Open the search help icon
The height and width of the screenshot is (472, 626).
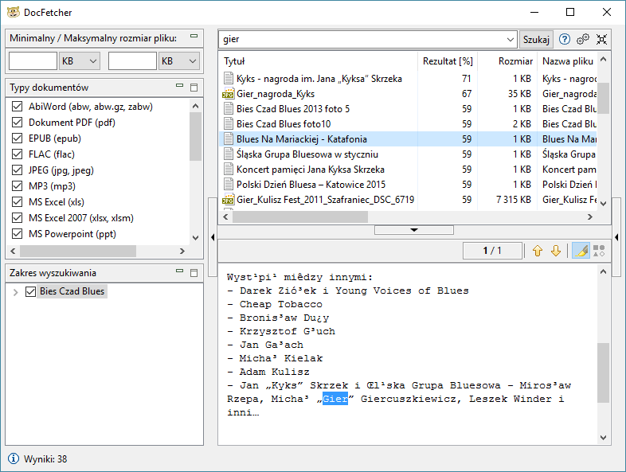pos(564,39)
